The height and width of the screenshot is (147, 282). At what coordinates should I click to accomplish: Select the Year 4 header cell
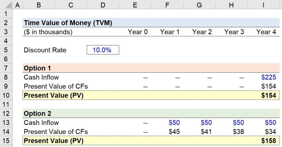(x=266, y=32)
